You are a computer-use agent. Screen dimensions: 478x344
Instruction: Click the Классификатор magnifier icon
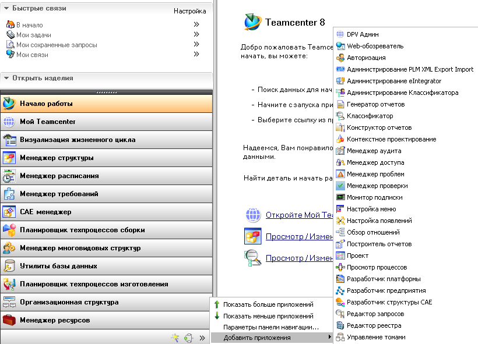click(x=340, y=116)
